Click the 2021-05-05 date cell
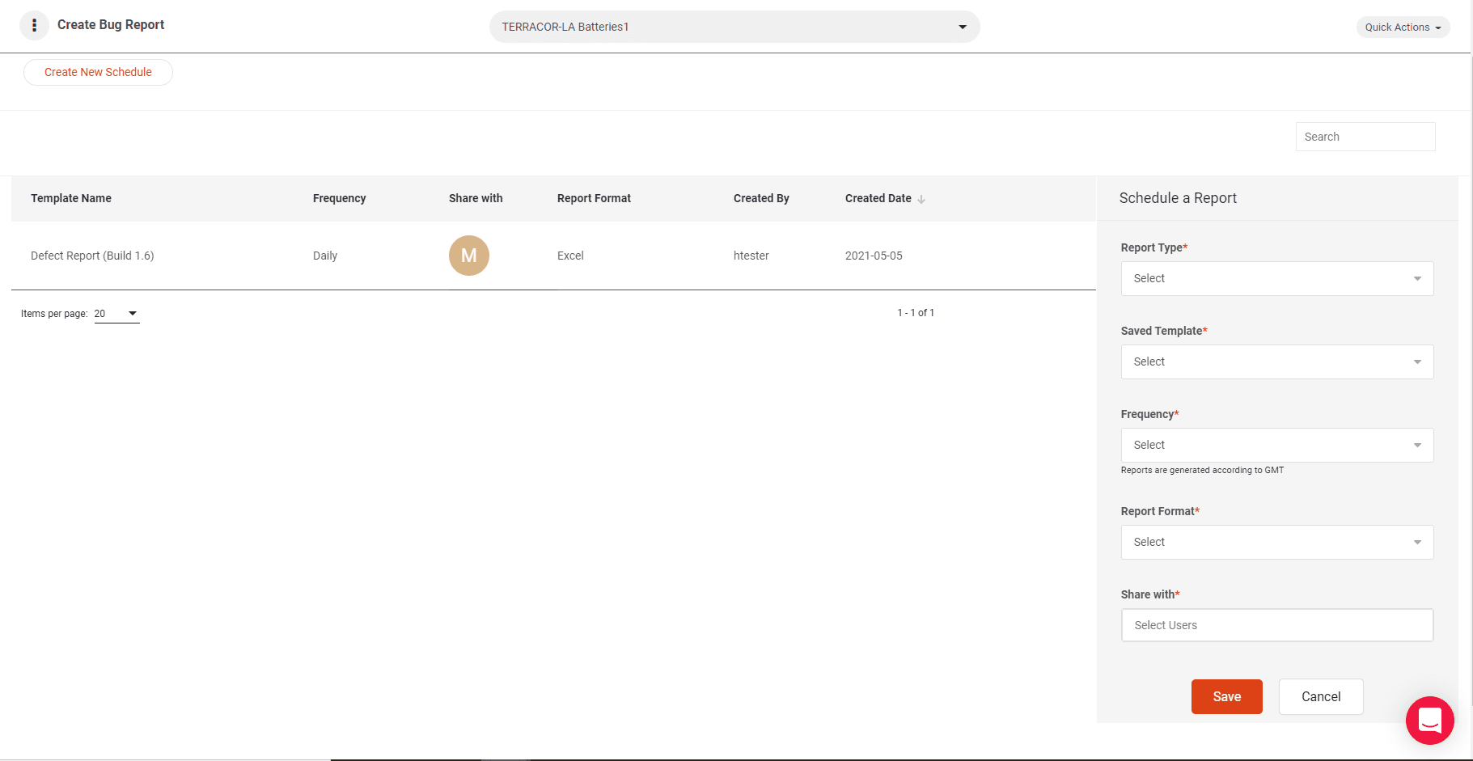The image size is (1473, 761). tap(874, 256)
